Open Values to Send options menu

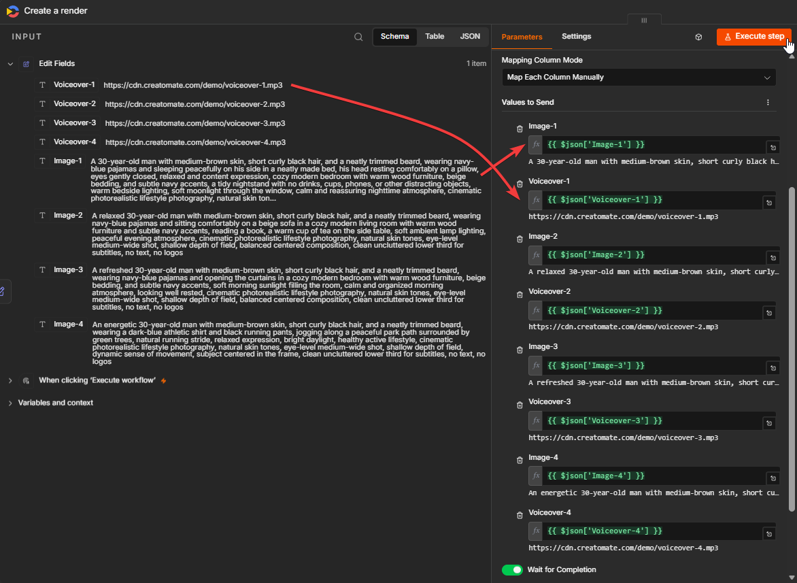point(768,103)
